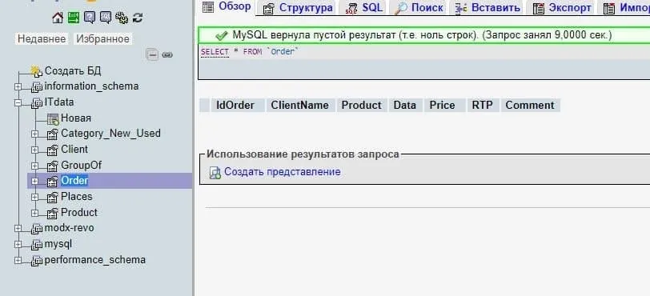Screen dimensions: 650x296
Task: Click the database icon next to ITdata
Action: pyautogui.click(x=37, y=102)
